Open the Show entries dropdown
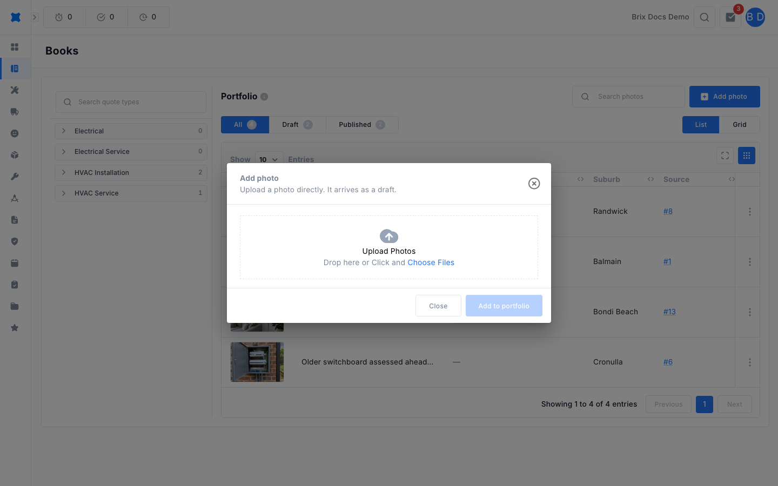Image resolution: width=778 pixels, height=486 pixels. tap(269, 159)
